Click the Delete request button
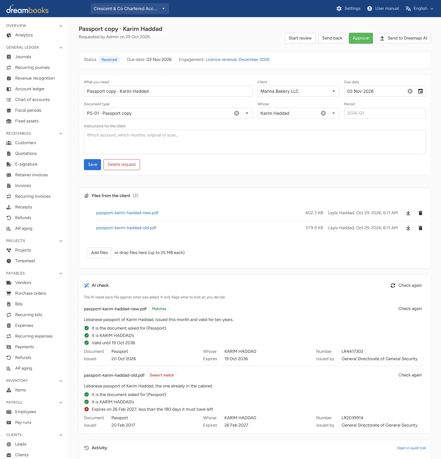 [122, 165]
